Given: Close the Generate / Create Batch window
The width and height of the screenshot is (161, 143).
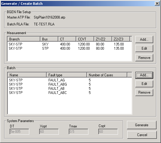Looking at the screenshot, I should (157, 4).
